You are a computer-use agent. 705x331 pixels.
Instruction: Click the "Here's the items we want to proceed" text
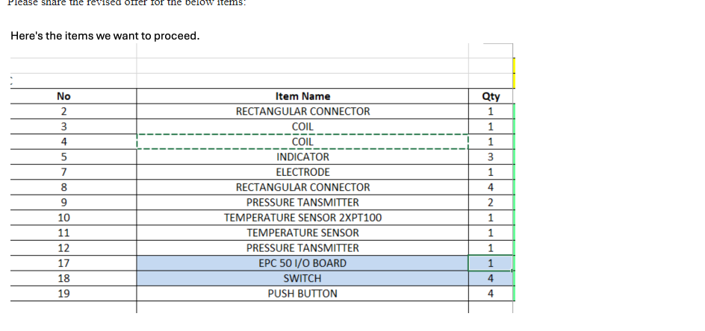105,36
